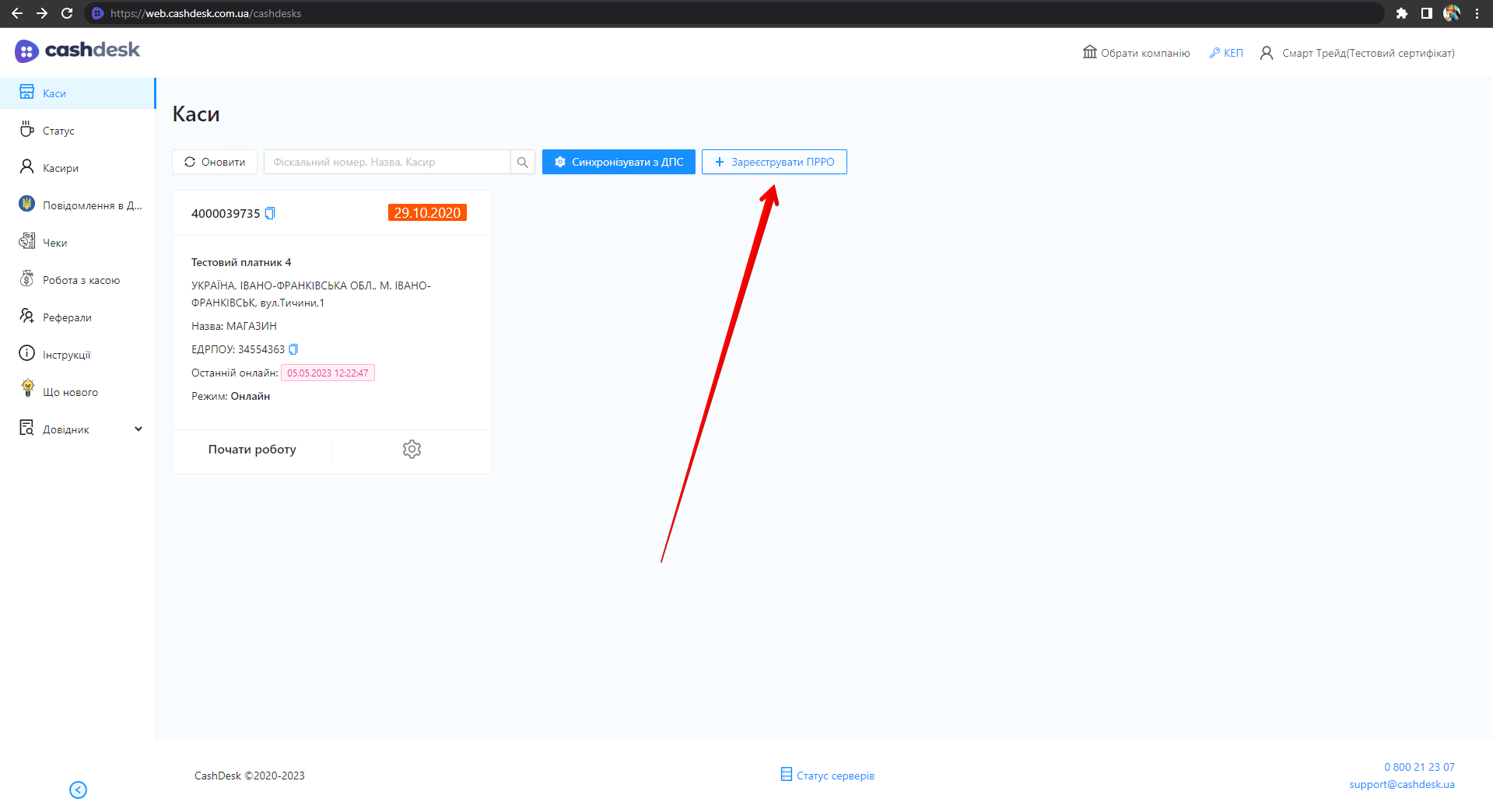Open Обрати компанію selector
The image size is (1493, 809).
[x=1137, y=53]
